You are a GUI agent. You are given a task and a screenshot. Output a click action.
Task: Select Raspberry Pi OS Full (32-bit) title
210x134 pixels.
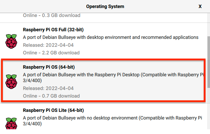click(53, 29)
